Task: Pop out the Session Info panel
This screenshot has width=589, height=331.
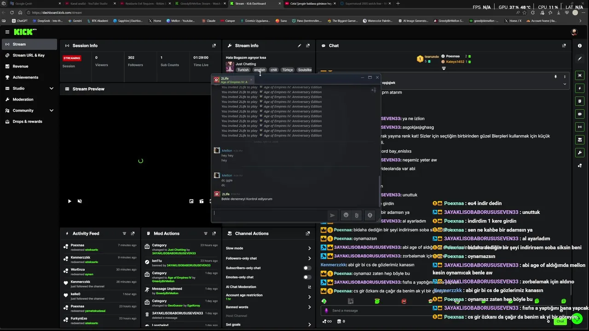Action: [214, 46]
